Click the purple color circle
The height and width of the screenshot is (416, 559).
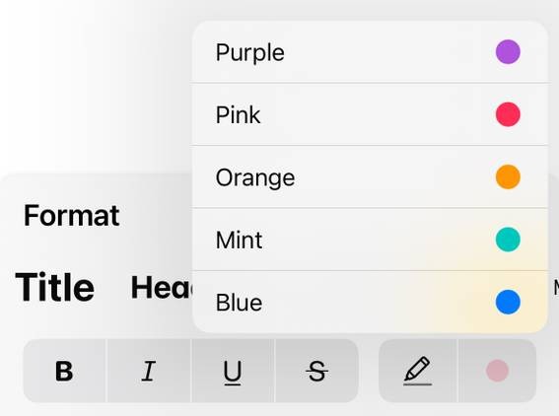508,51
